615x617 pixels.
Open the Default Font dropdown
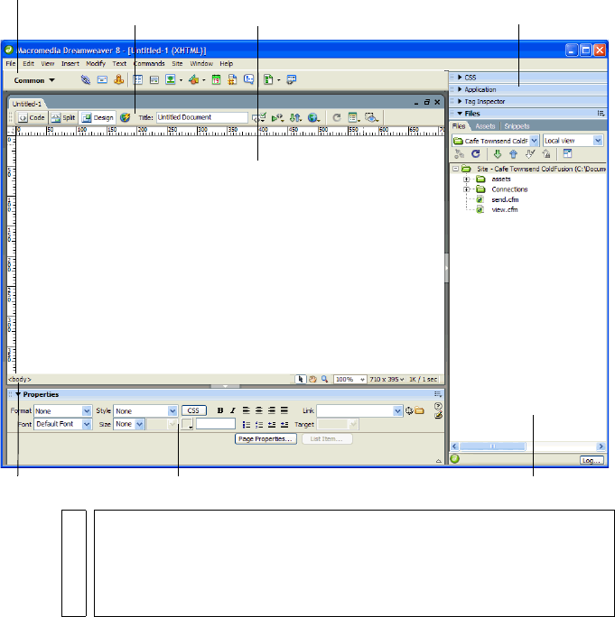pyautogui.click(x=62, y=424)
